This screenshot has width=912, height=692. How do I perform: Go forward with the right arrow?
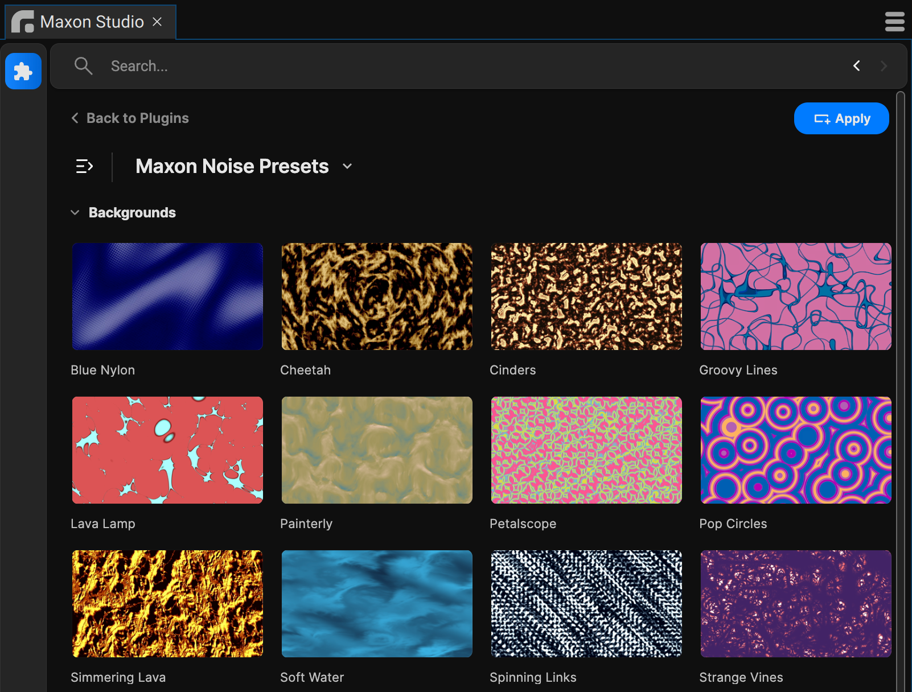pyautogui.click(x=884, y=66)
